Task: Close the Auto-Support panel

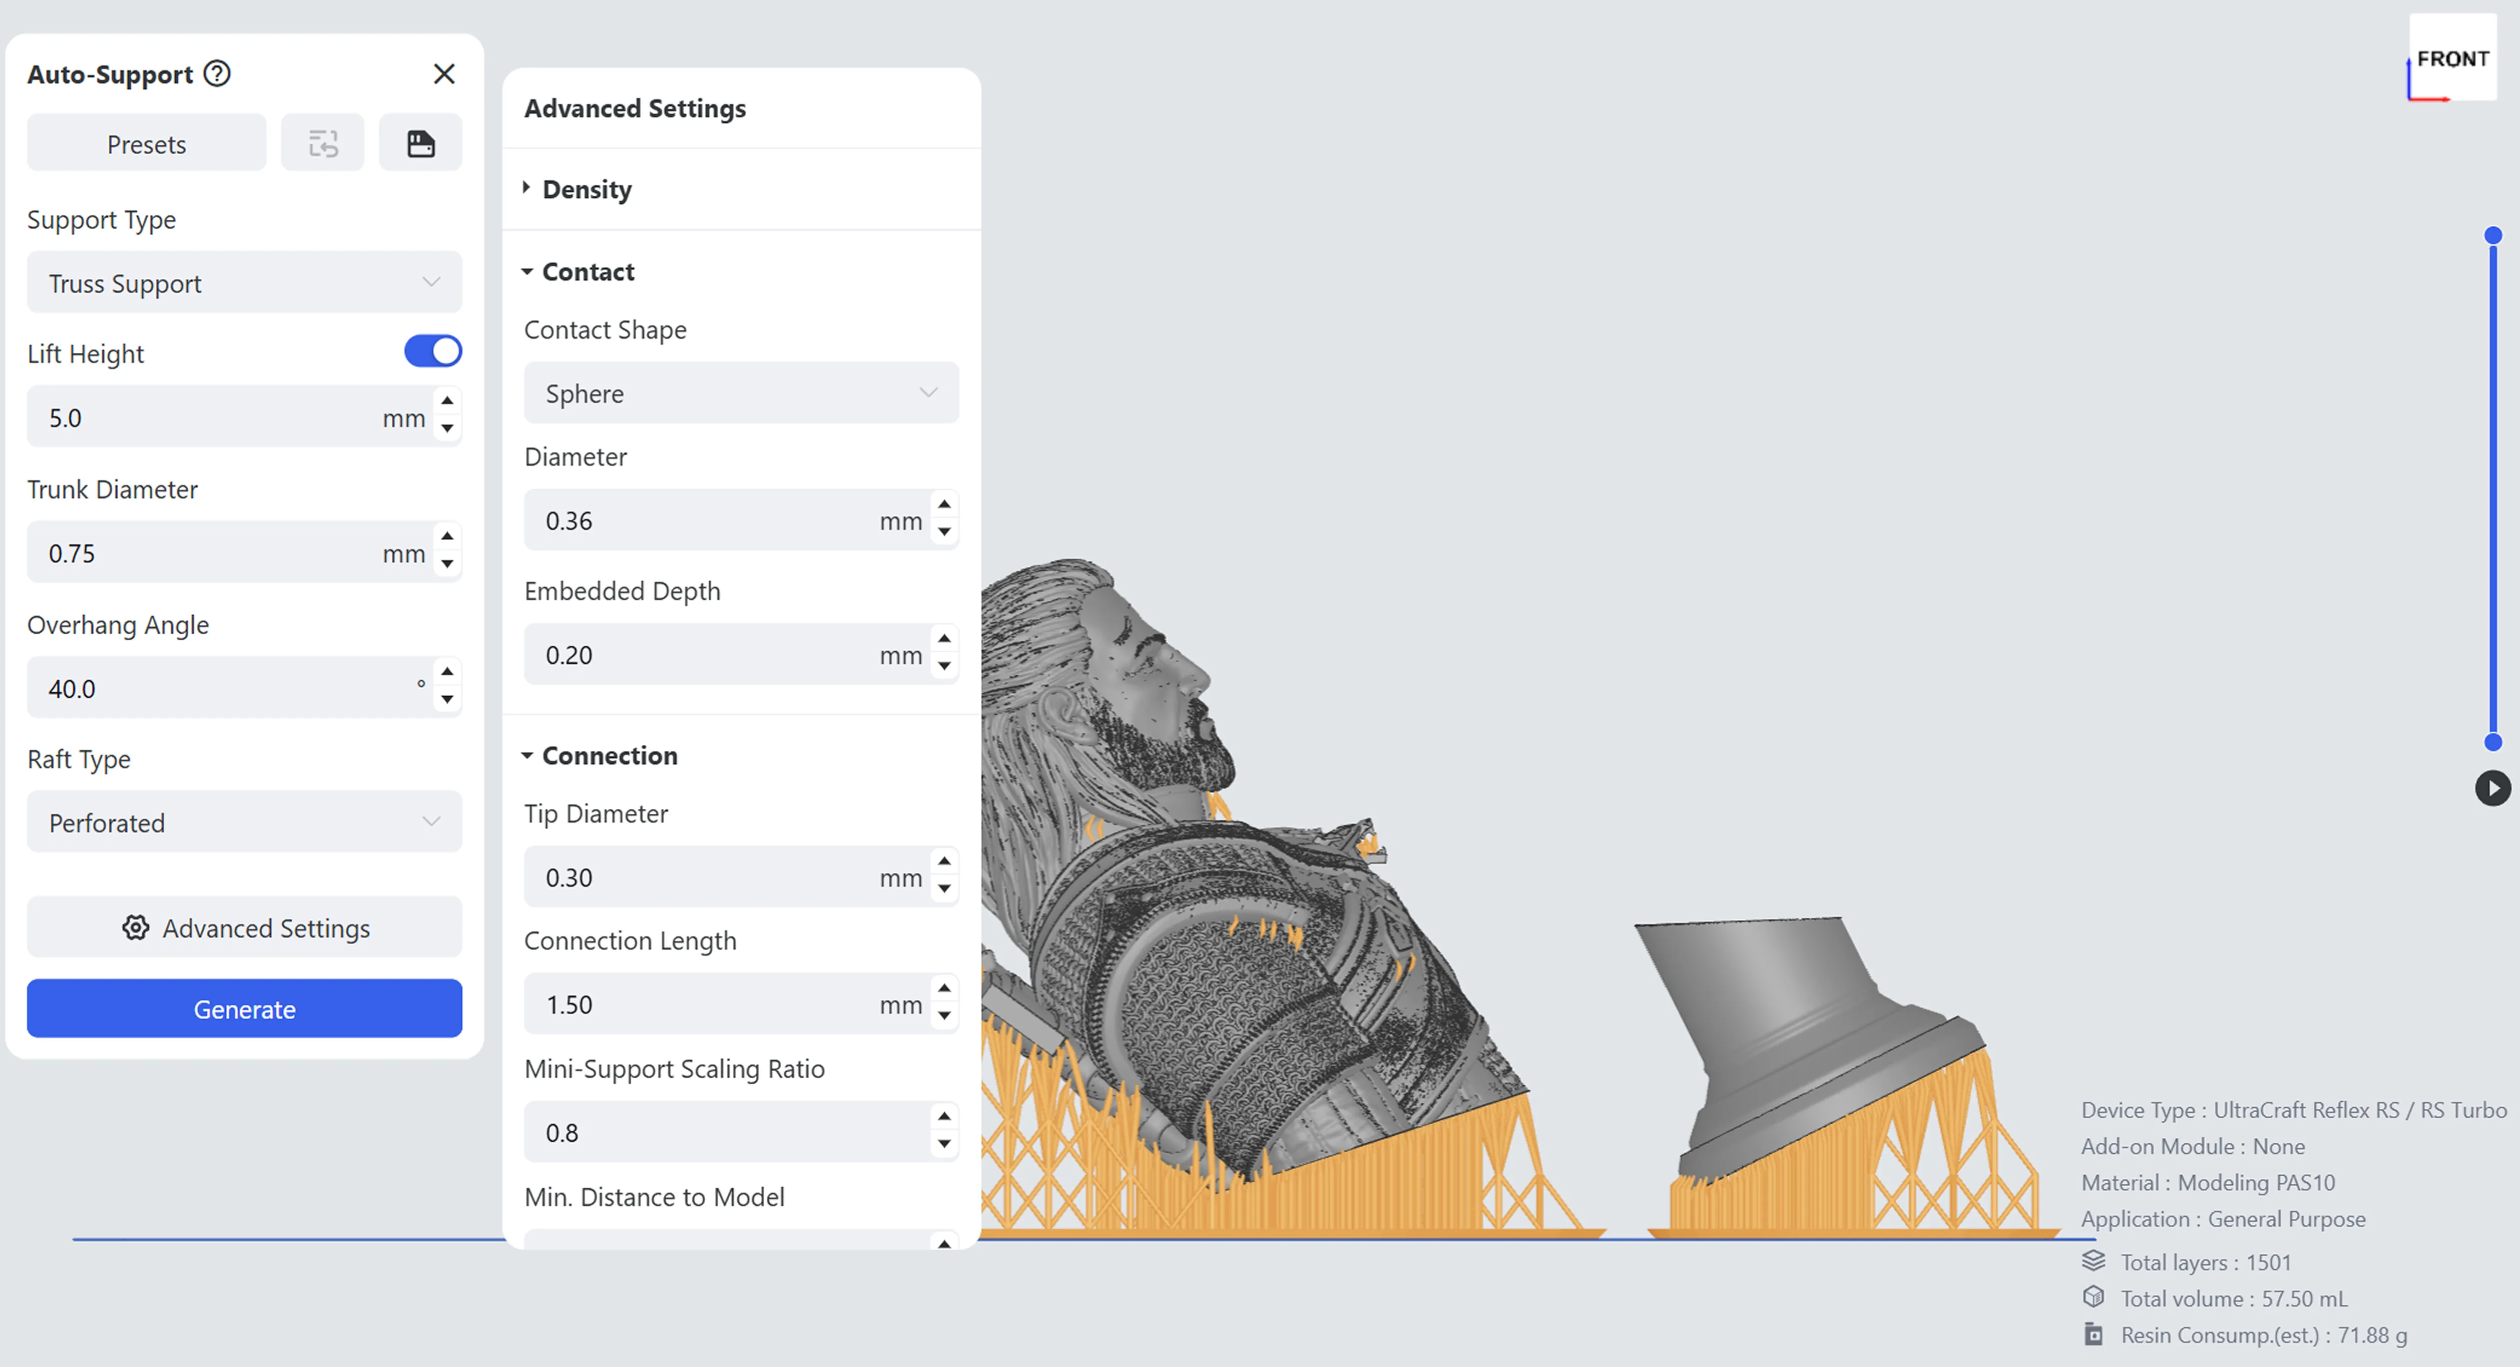Action: [x=444, y=74]
